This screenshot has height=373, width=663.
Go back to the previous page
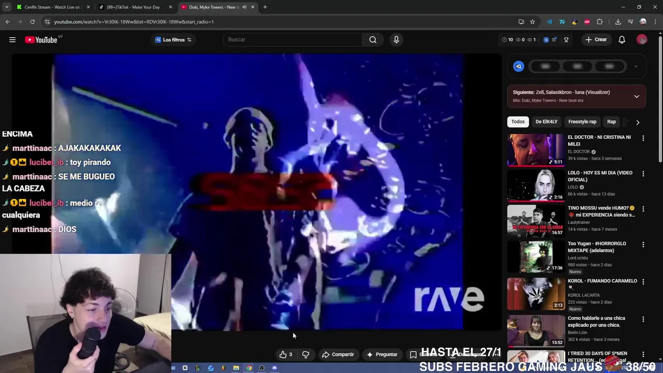coord(7,22)
